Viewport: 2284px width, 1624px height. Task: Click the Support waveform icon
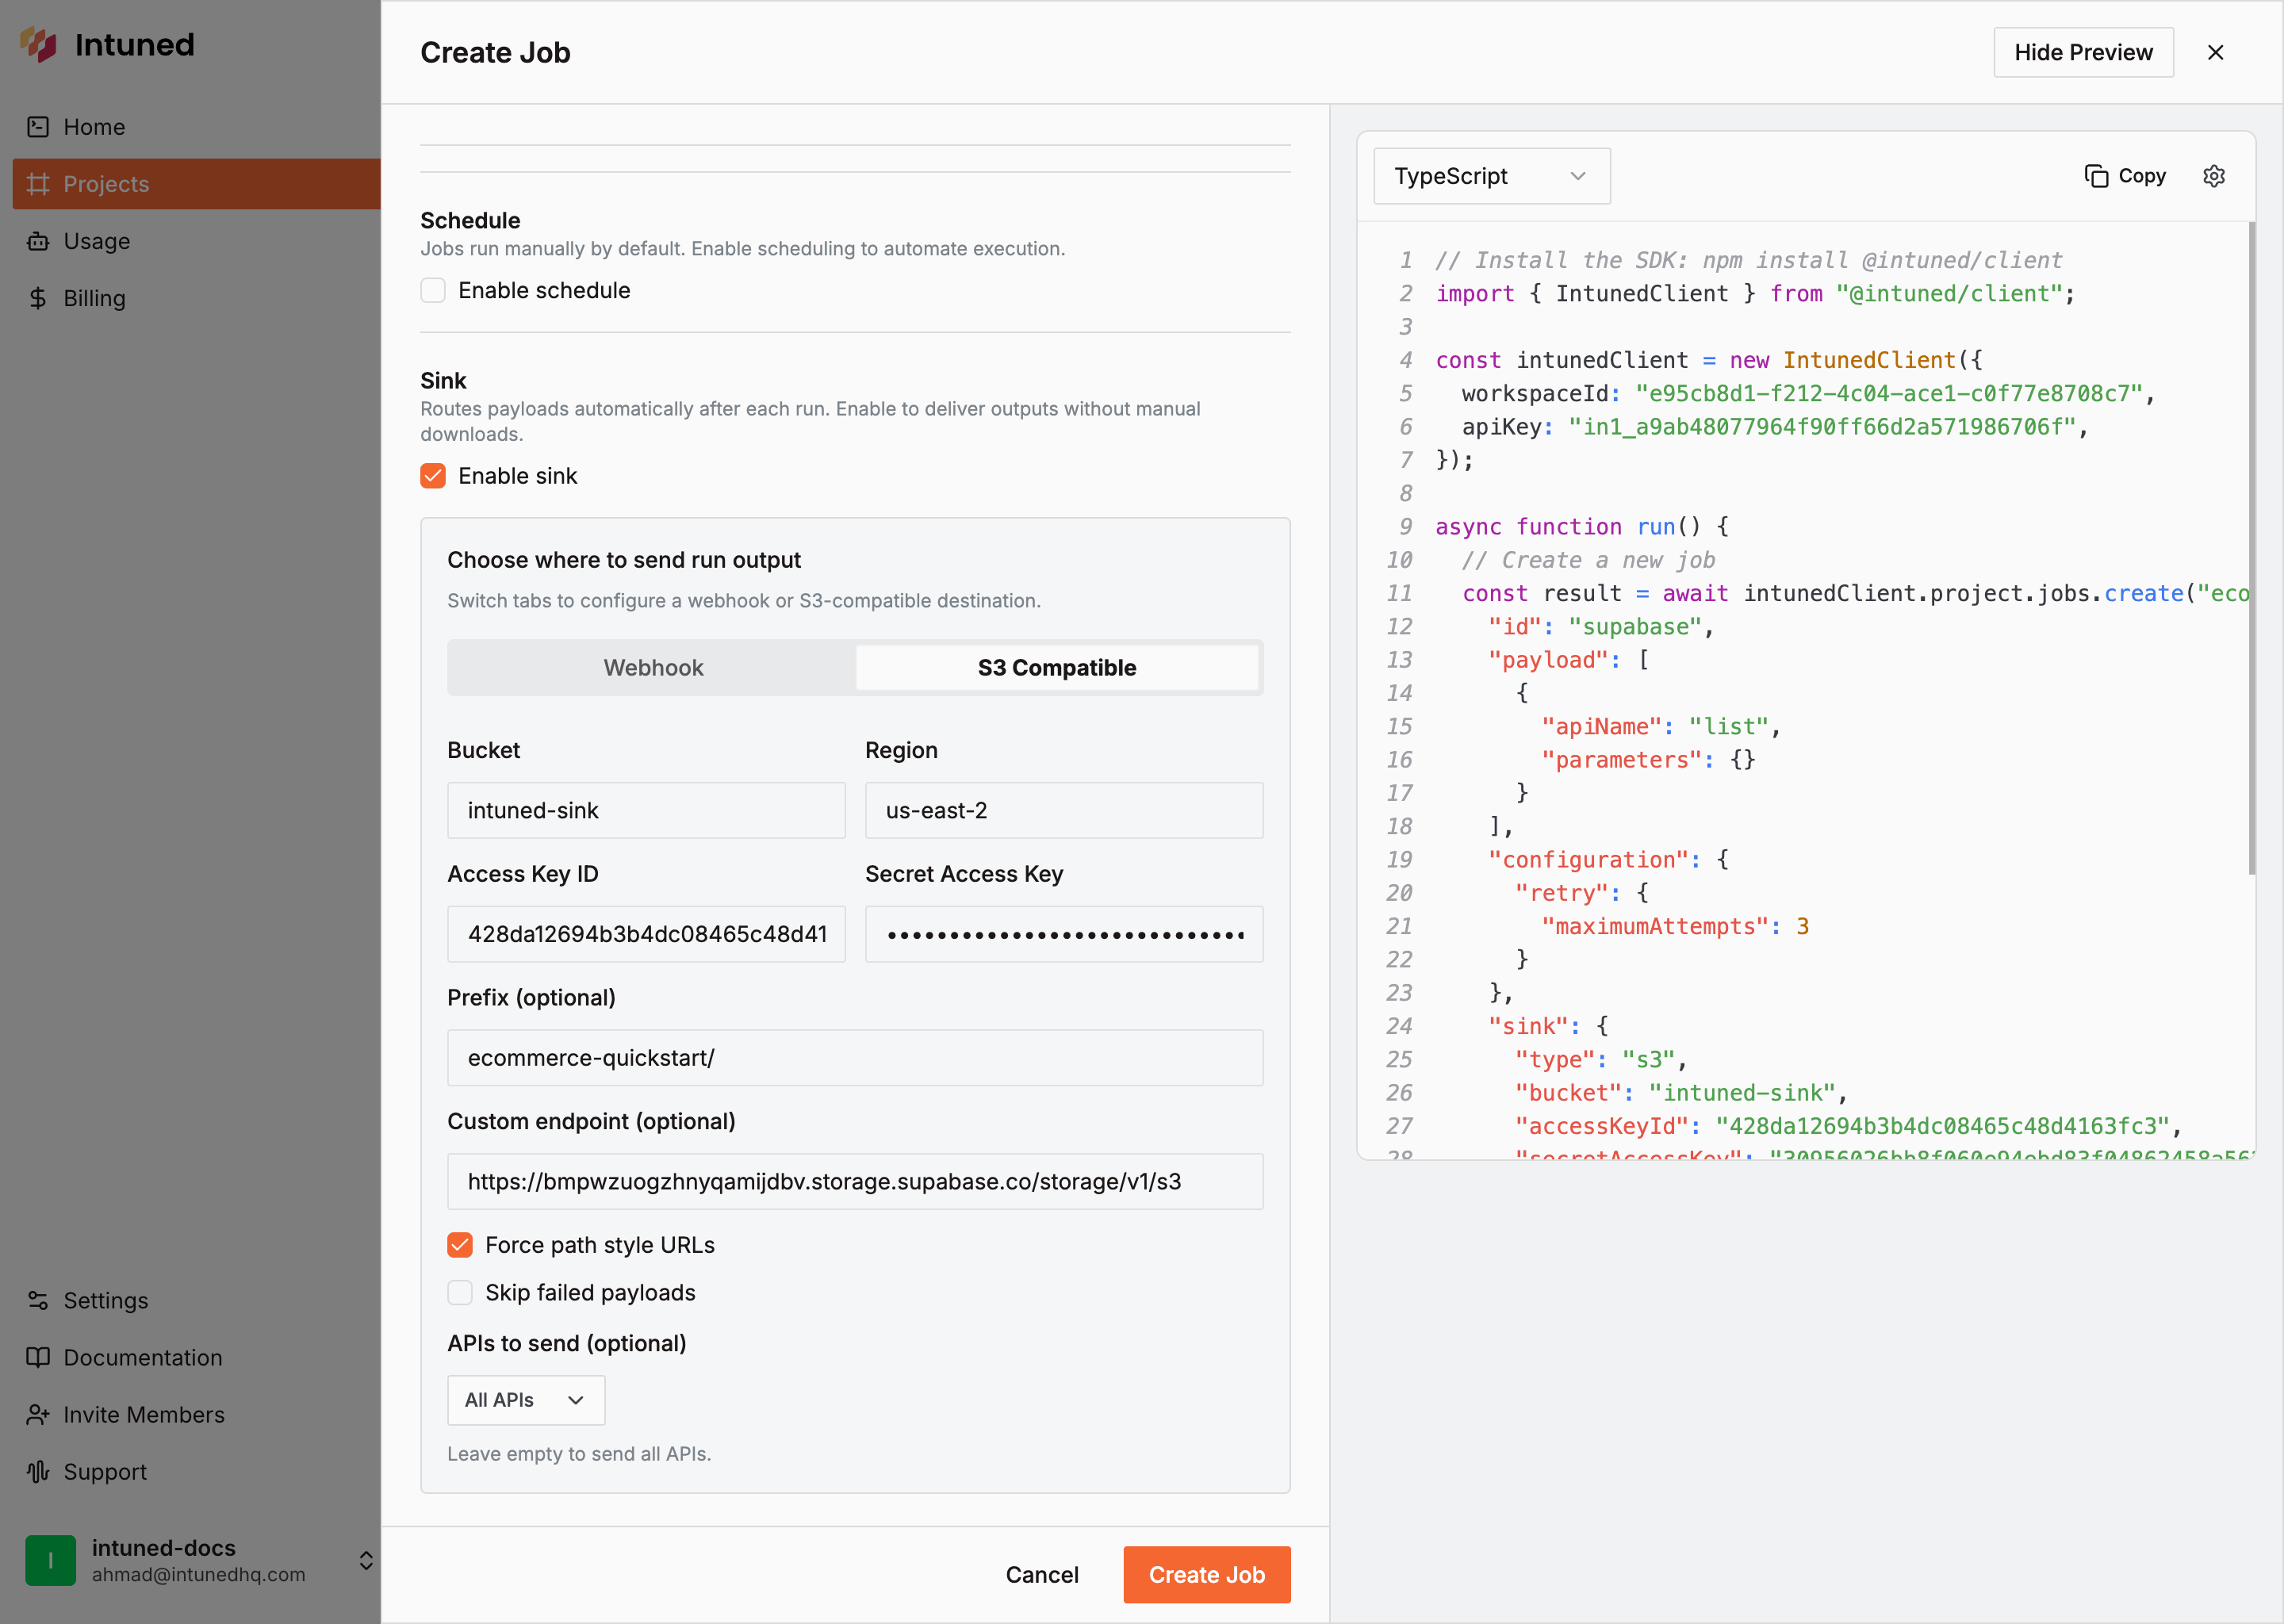tap(38, 1471)
